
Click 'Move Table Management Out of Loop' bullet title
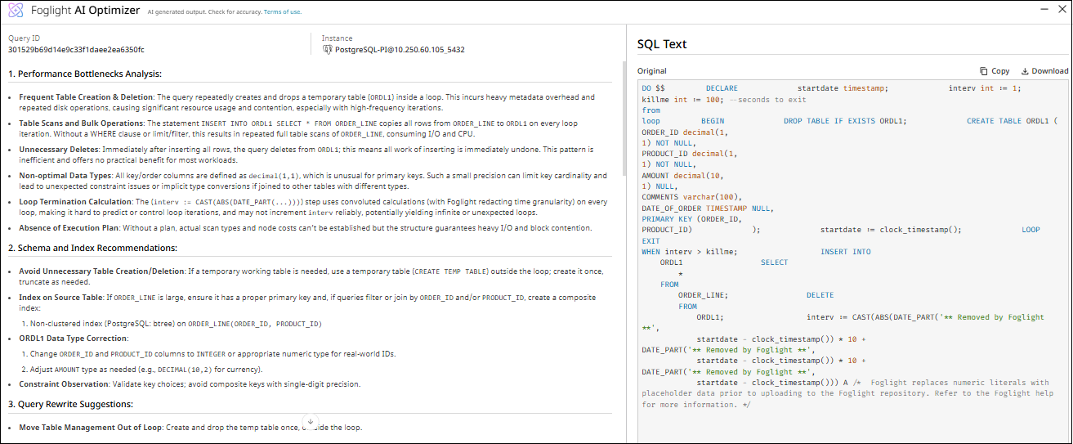click(x=88, y=428)
